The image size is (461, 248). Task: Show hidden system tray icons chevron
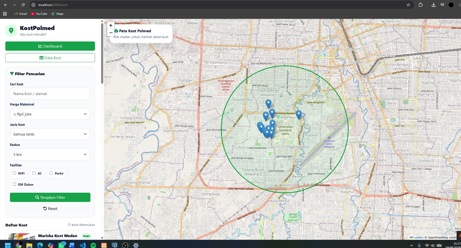[x=411, y=245]
